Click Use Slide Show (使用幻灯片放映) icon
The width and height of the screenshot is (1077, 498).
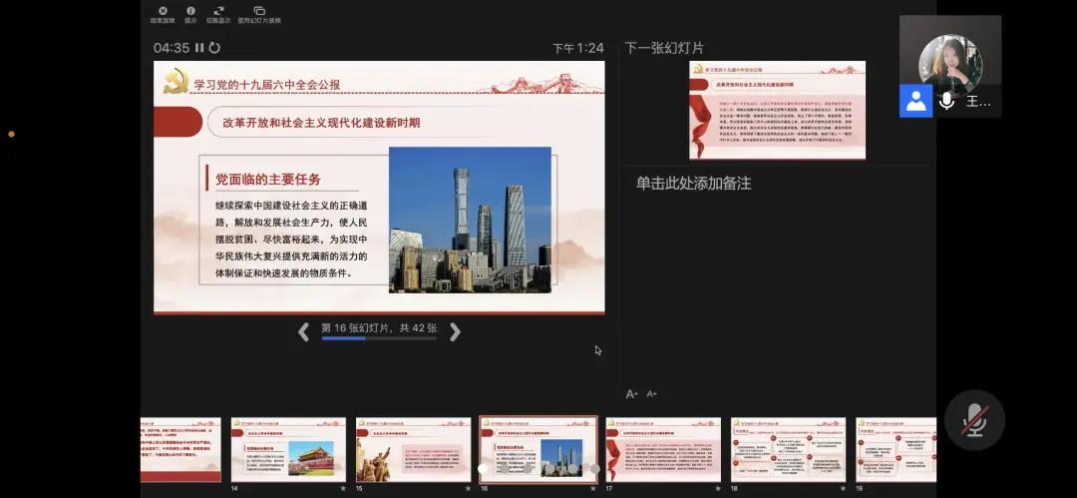point(259,12)
